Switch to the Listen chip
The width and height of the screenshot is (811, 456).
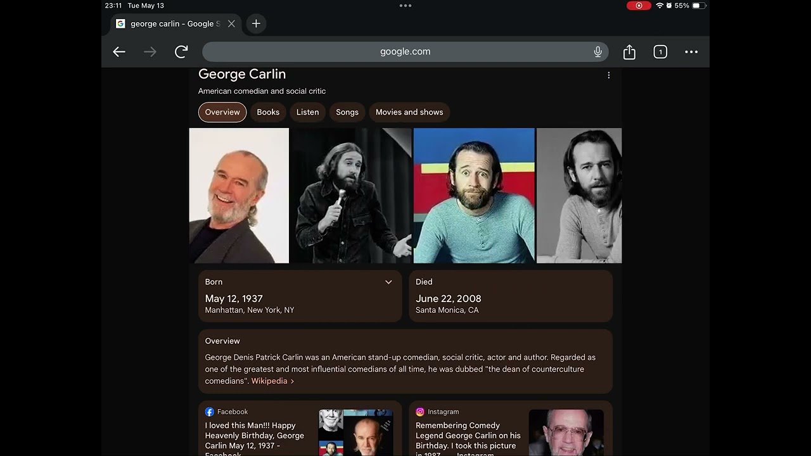tap(307, 112)
